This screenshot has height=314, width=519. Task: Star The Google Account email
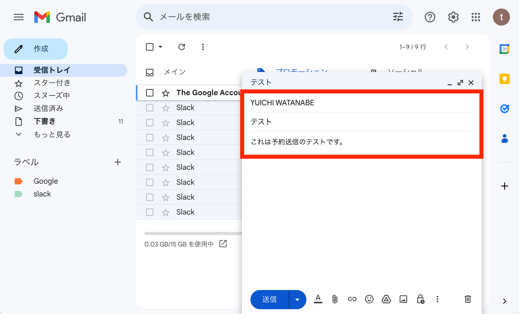coord(166,93)
